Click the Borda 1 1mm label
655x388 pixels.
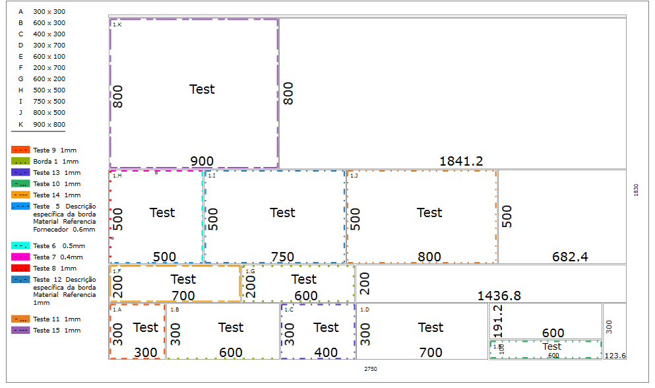click(56, 162)
